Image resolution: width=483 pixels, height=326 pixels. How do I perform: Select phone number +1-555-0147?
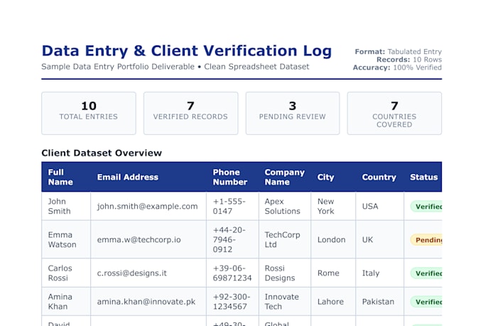click(232, 206)
